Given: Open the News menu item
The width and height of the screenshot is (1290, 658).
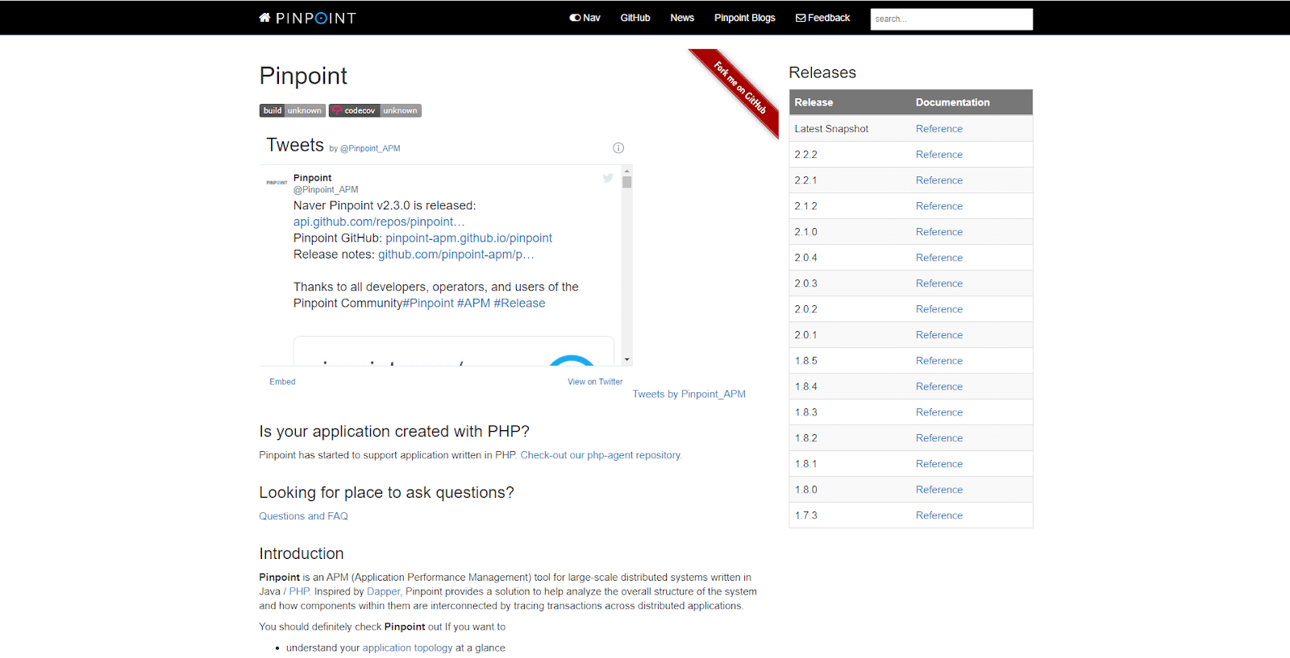Looking at the screenshot, I should [682, 18].
